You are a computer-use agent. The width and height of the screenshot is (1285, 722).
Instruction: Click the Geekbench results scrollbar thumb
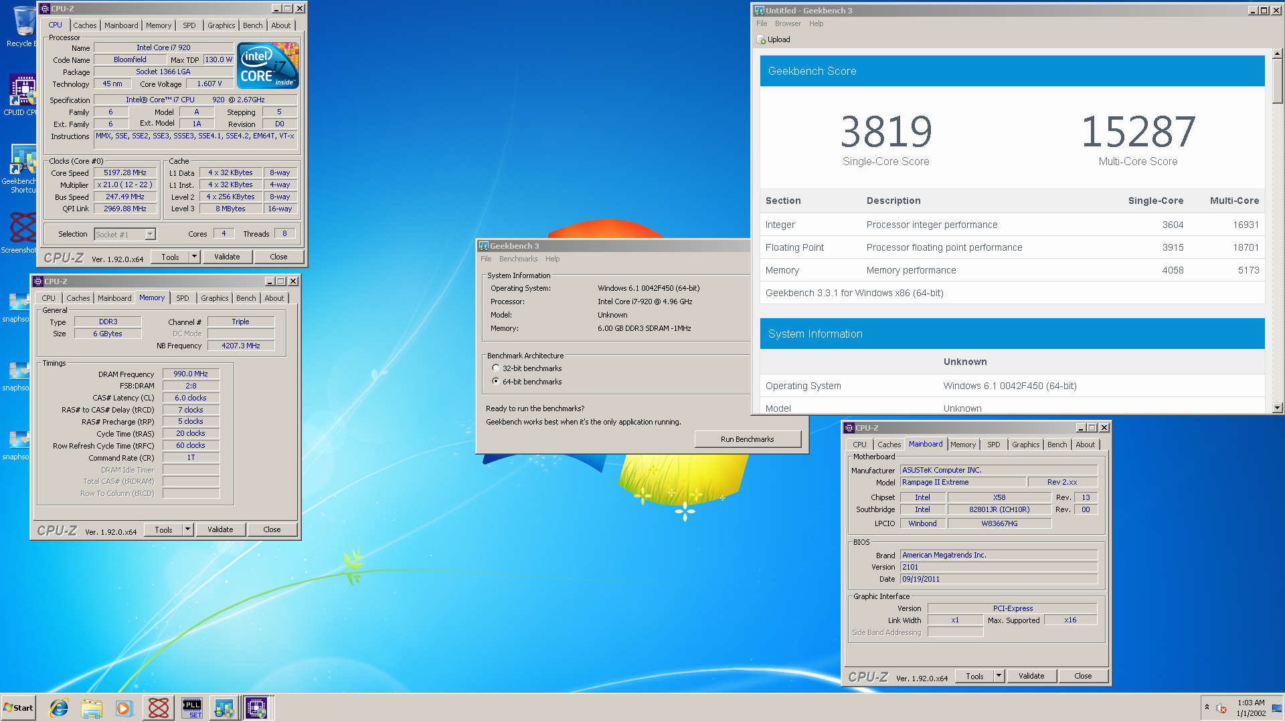[x=1278, y=80]
